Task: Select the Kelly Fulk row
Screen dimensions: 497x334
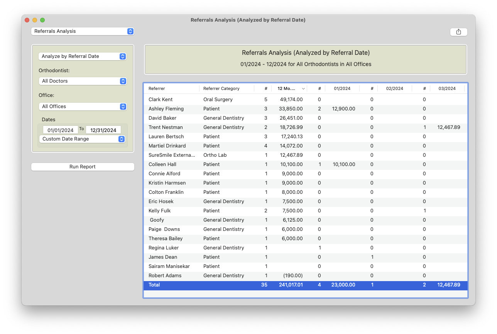Action: (x=306, y=211)
